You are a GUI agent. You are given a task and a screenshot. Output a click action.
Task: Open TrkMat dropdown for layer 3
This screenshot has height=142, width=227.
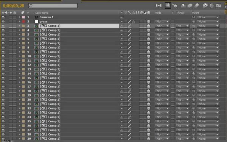183,26
